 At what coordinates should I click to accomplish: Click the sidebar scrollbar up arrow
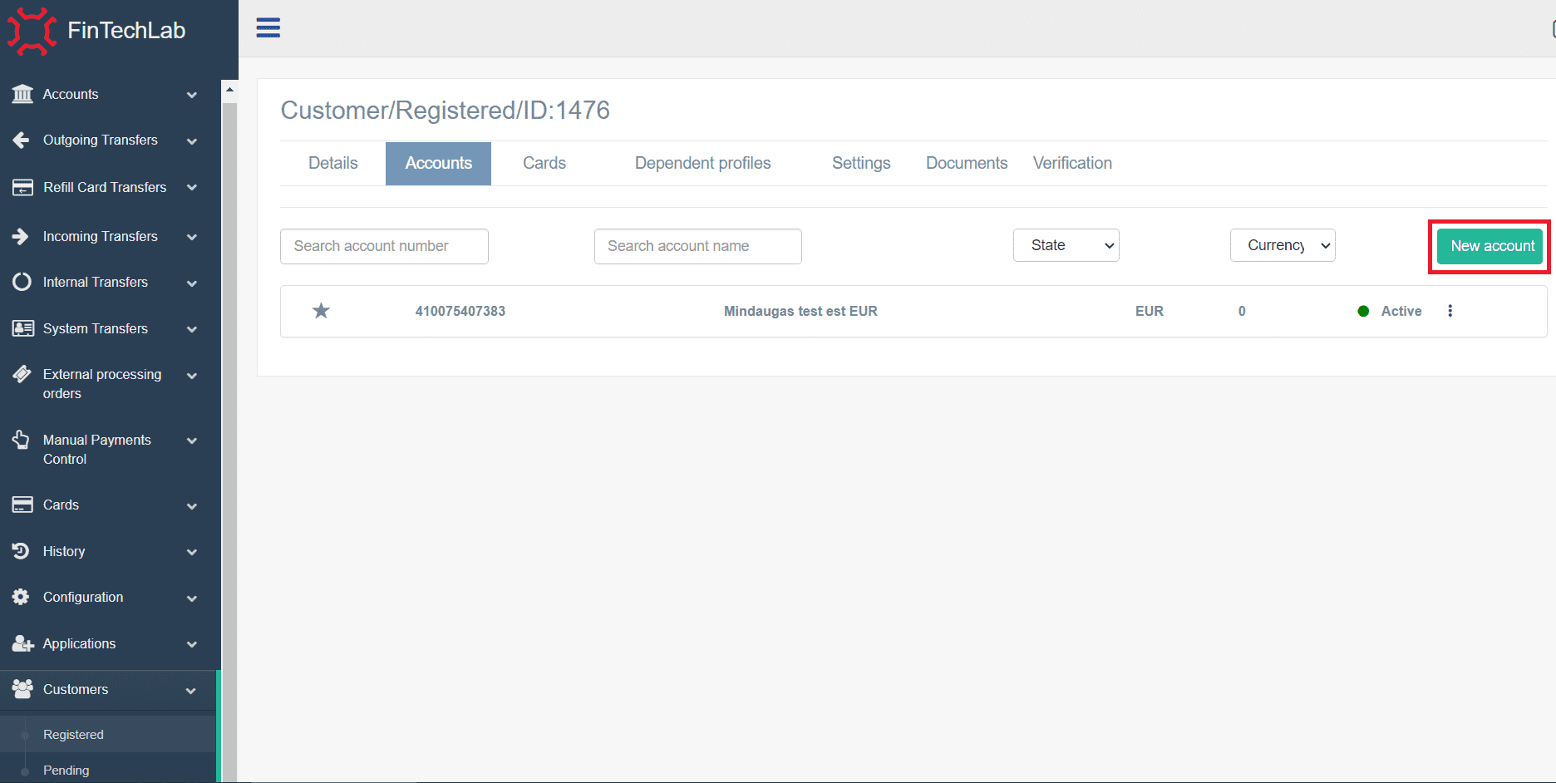point(229,89)
